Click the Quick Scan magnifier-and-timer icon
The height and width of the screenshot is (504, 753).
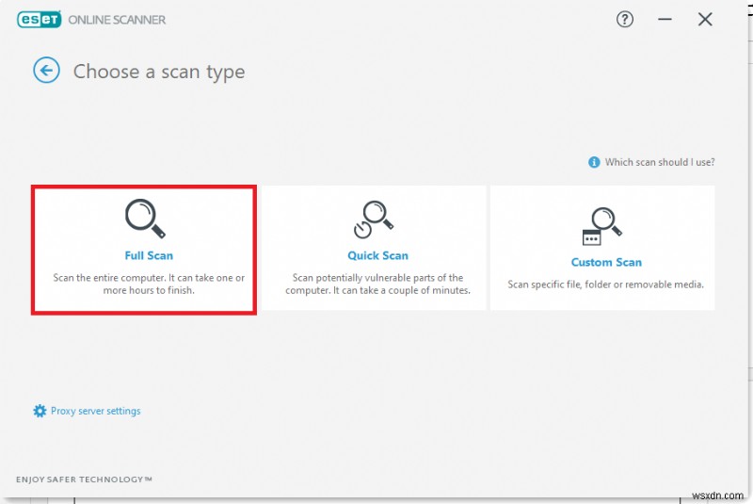(x=374, y=219)
